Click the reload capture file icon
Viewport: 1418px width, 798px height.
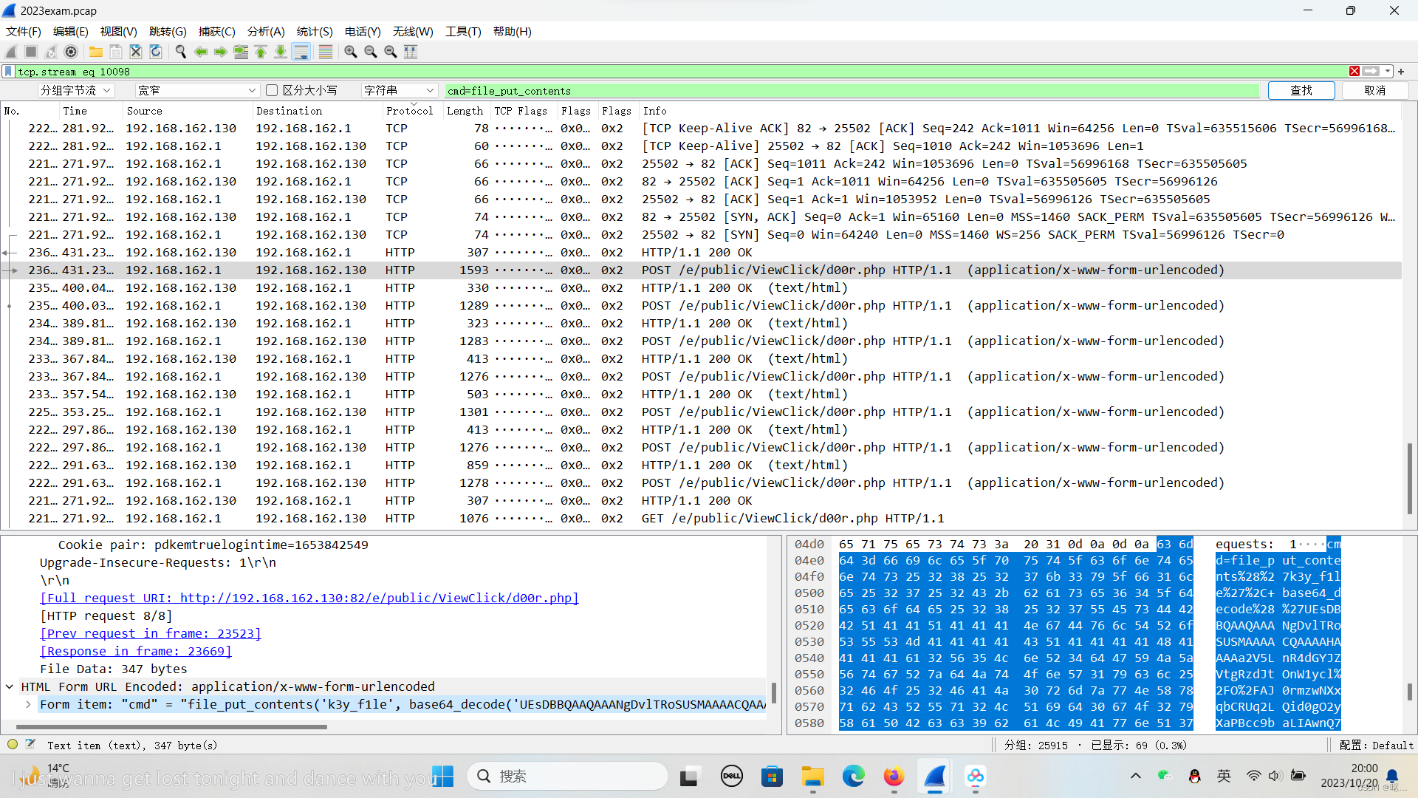[156, 52]
